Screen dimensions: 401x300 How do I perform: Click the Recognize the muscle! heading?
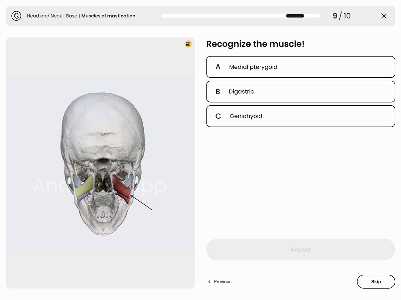tap(255, 44)
